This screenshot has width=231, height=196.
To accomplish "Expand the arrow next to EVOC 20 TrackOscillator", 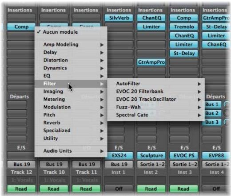I will pos(199,100).
